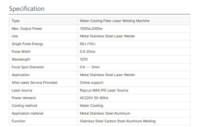Select the Metal Stainless Steel Aluminum value
The width and height of the screenshot is (199, 127).
point(105,113)
